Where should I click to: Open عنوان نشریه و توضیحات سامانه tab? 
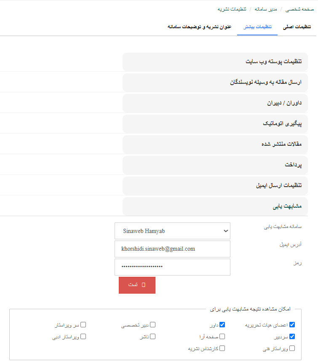point(199,27)
